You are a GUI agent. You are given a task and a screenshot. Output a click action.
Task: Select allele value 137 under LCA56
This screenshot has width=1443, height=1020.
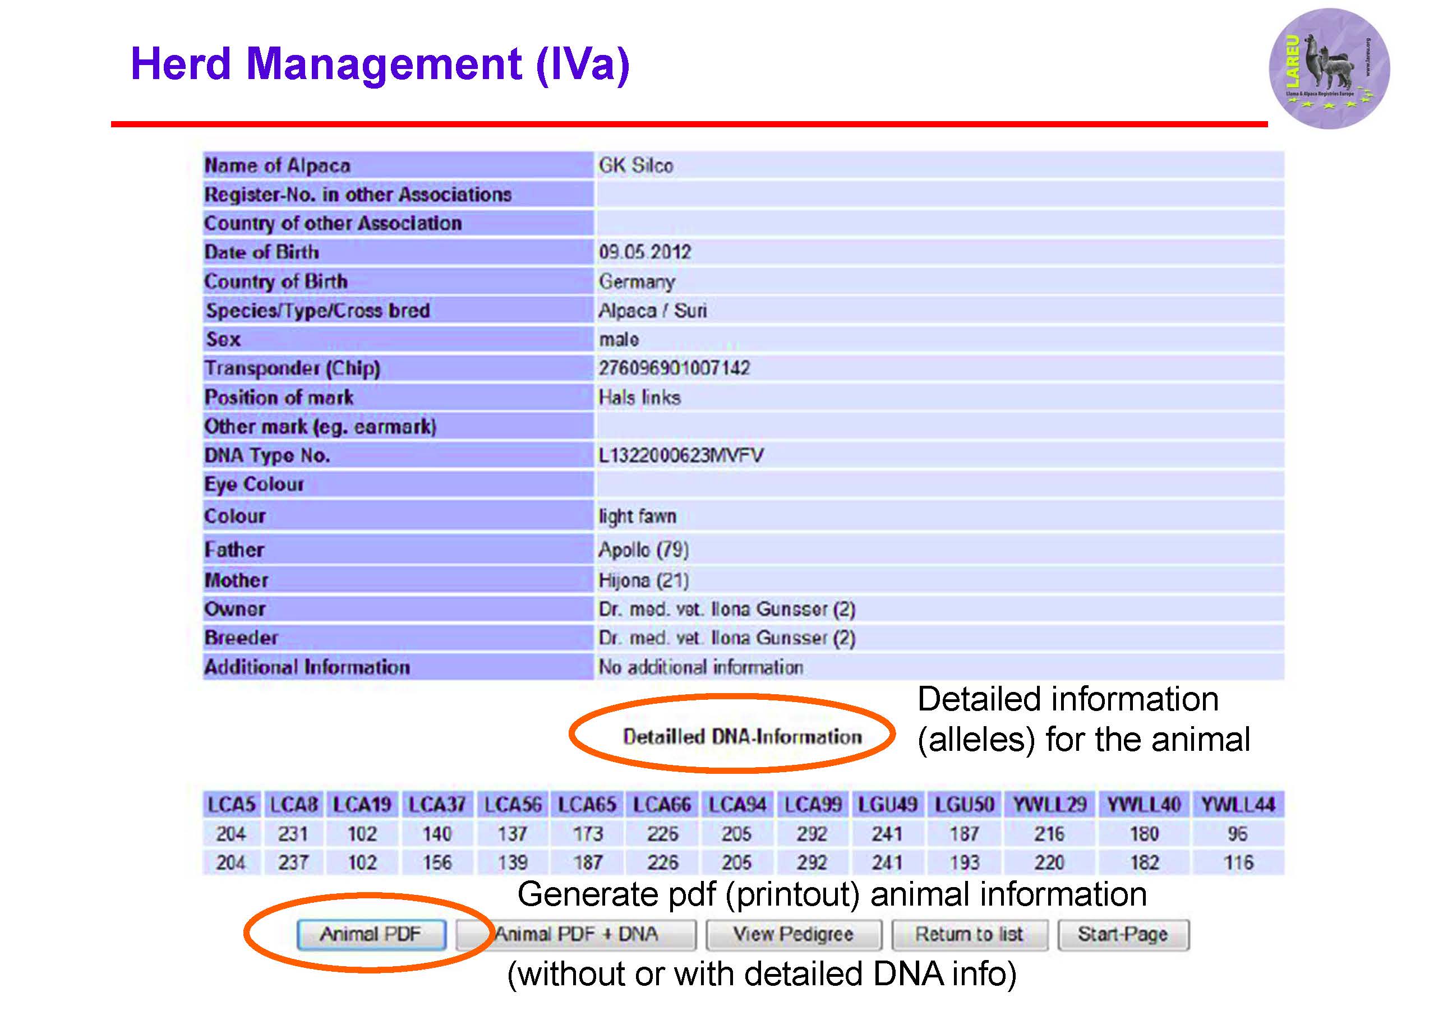[512, 834]
